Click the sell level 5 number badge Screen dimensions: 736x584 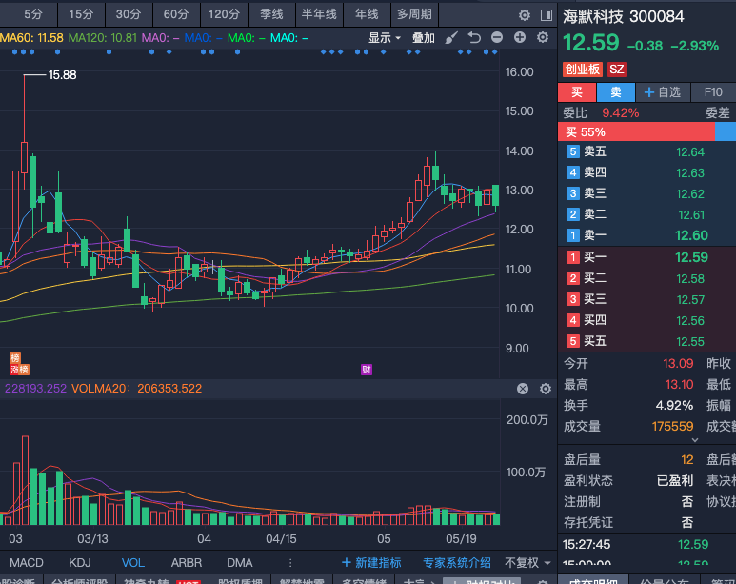[x=572, y=151]
